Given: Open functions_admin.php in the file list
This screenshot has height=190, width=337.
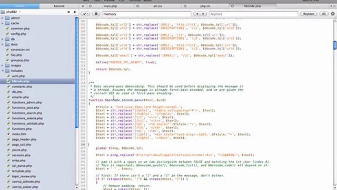Looking at the screenshot, I should (x=27, y=102).
